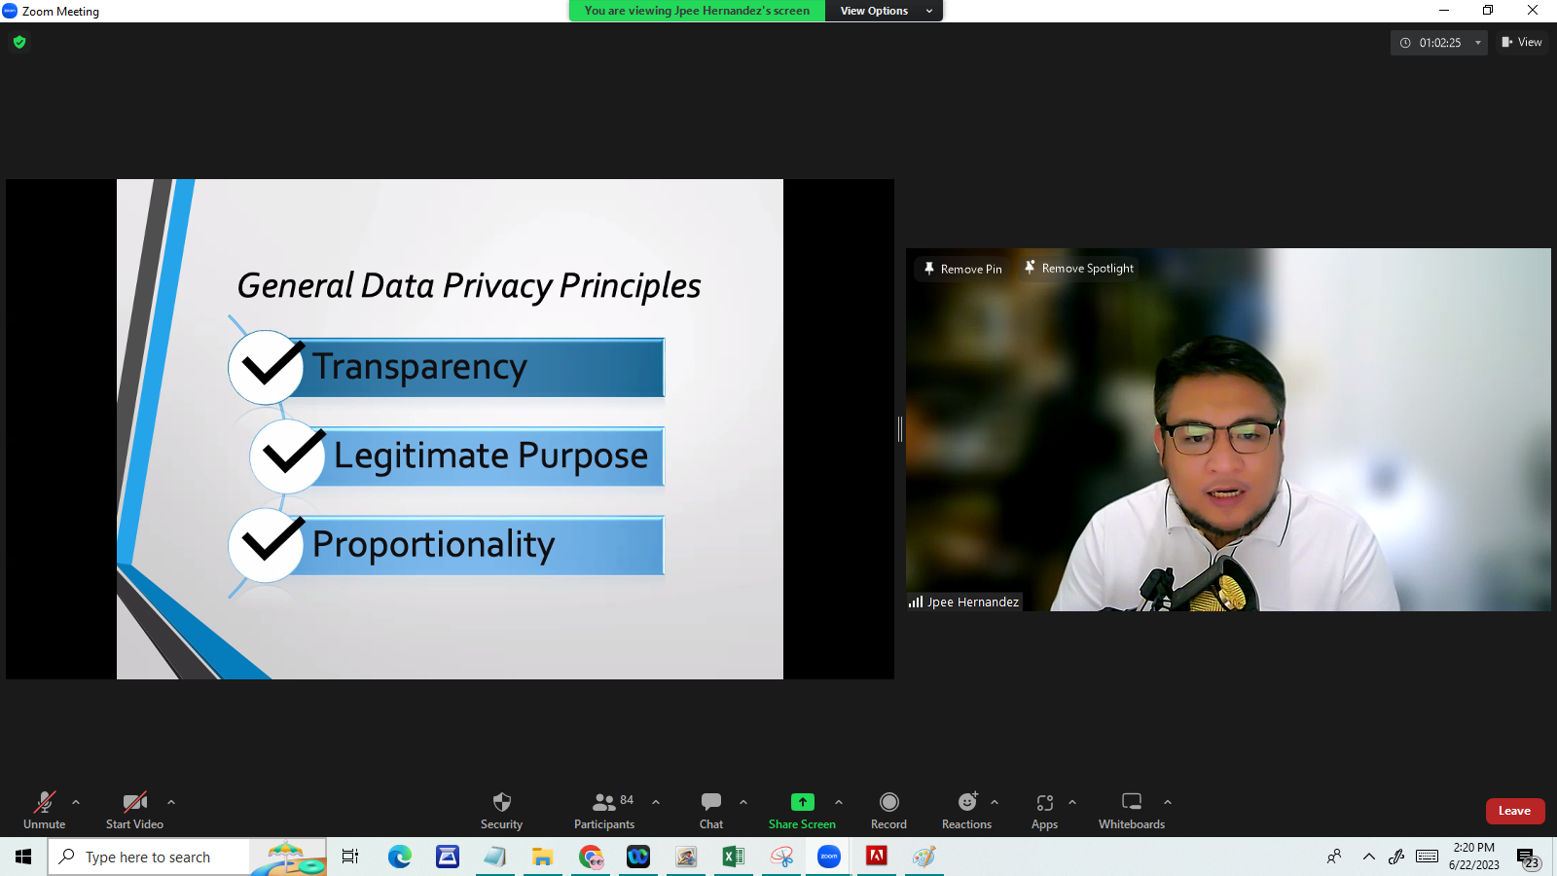
Task: Open the Webex taskbar icon
Action: click(x=638, y=857)
